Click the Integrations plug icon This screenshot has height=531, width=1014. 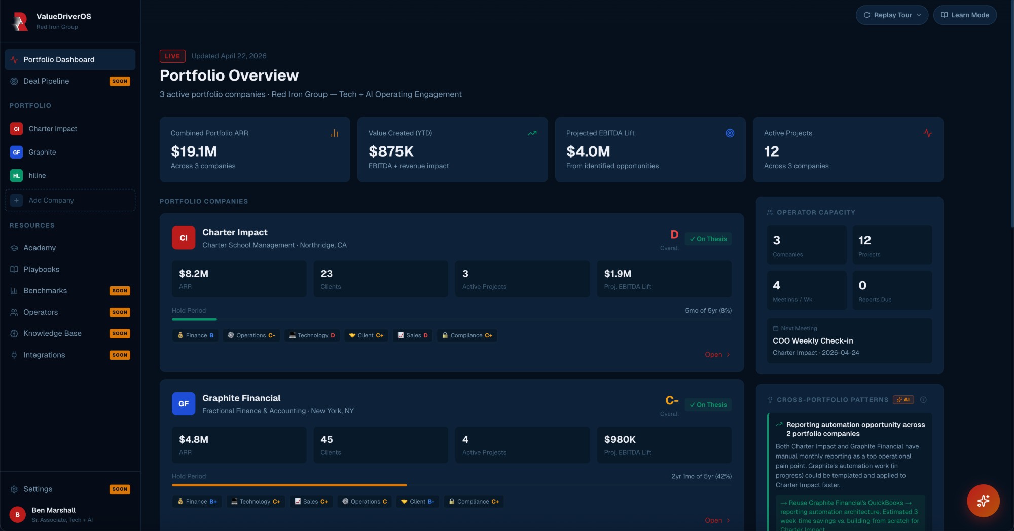(14, 355)
